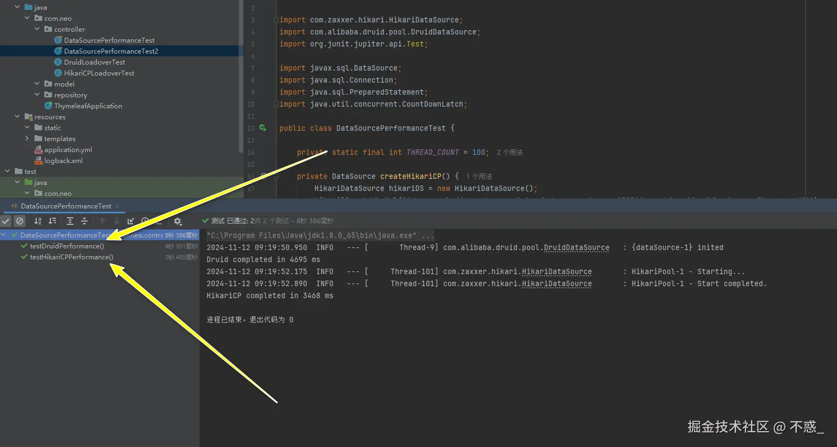
Task: Sort test results alphabetically
Action: click(38, 221)
